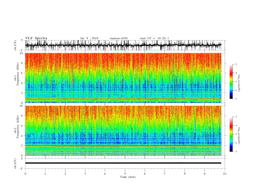The image size is (253, 195).
Task: Click the "-7" tick on ch.1 colorbar
Action: pyautogui.click(x=236, y=99)
